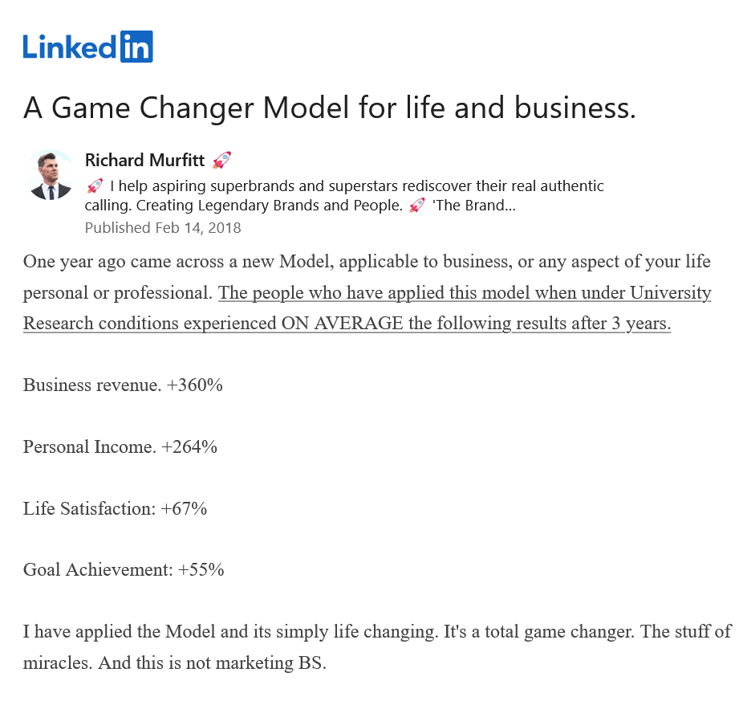
Task: Click the "miracles. And this is not marketing BS" line
Action: pos(175,665)
